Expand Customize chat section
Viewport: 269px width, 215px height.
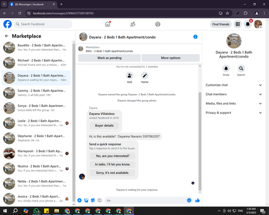233,85
